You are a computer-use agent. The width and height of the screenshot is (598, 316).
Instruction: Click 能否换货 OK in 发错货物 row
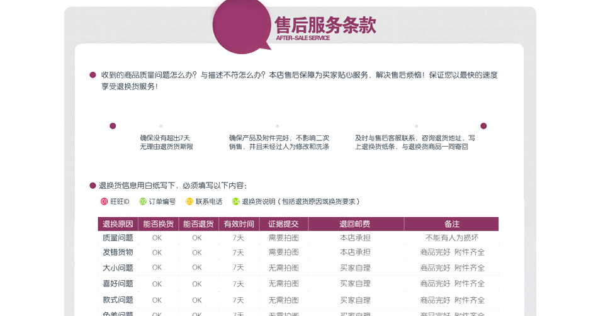[157, 252]
